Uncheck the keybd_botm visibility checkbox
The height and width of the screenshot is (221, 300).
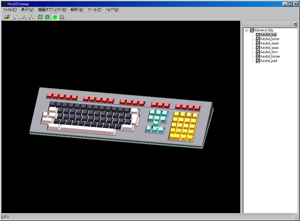pyautogui.click(x=258, y=39)
